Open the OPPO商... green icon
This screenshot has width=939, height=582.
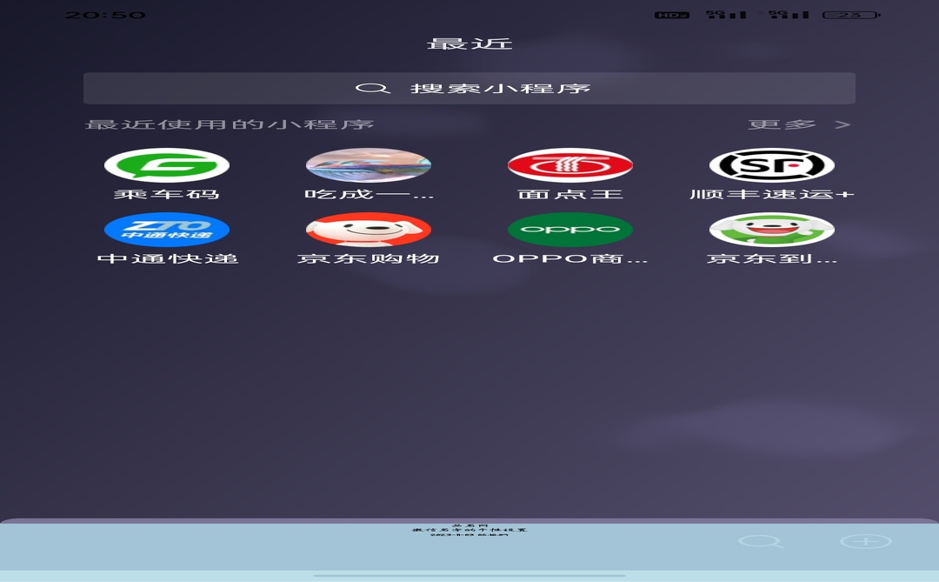[x=570, y=230]
